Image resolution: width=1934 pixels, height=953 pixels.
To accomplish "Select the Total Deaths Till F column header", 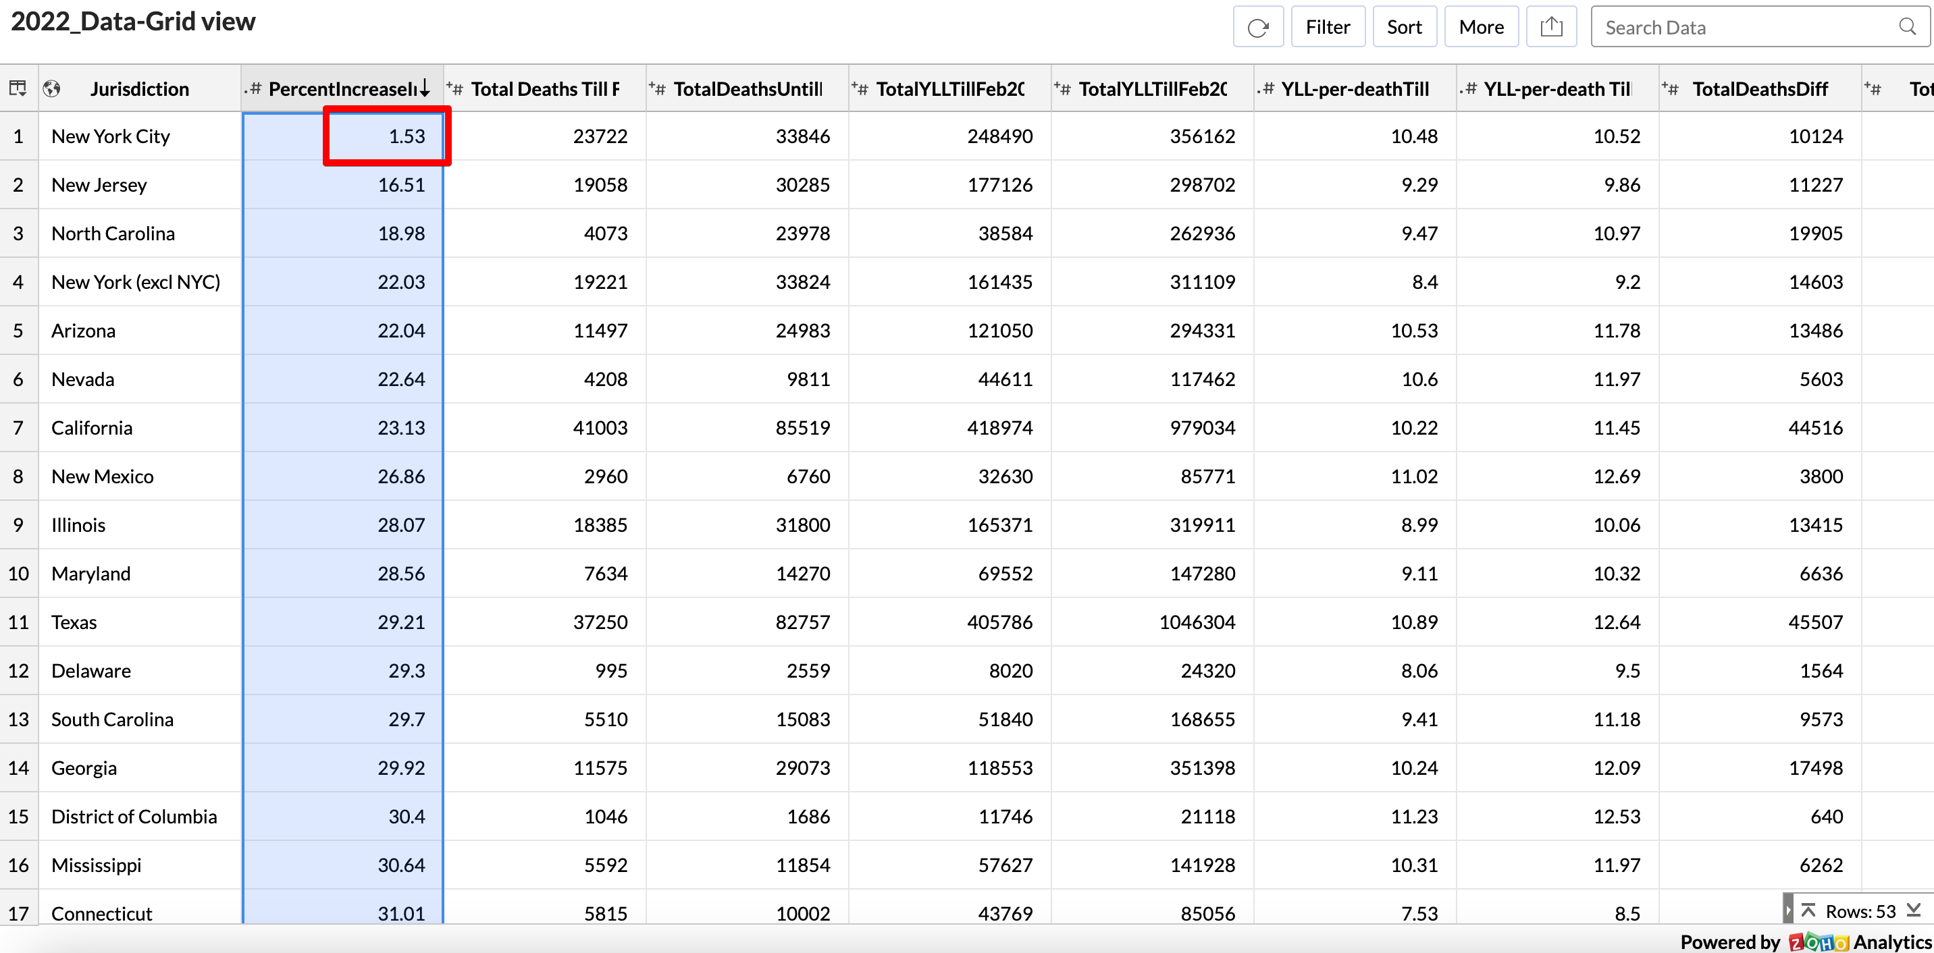I will click(545, 88).
